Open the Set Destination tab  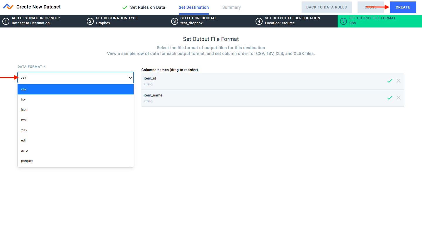194,7
